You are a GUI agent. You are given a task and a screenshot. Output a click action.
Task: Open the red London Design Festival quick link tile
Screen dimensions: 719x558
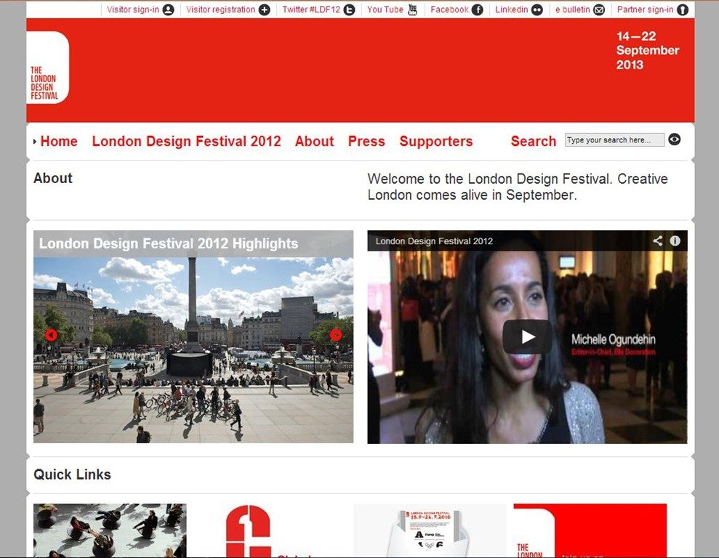pyautogui.click(x=590, y=530)
